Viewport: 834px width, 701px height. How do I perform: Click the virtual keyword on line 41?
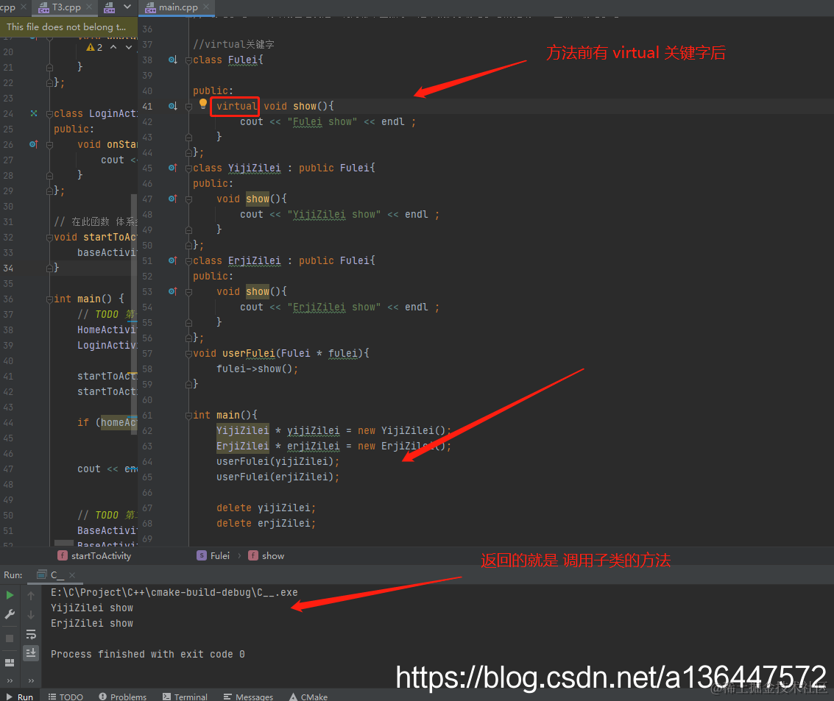click(x=237, y=107)
